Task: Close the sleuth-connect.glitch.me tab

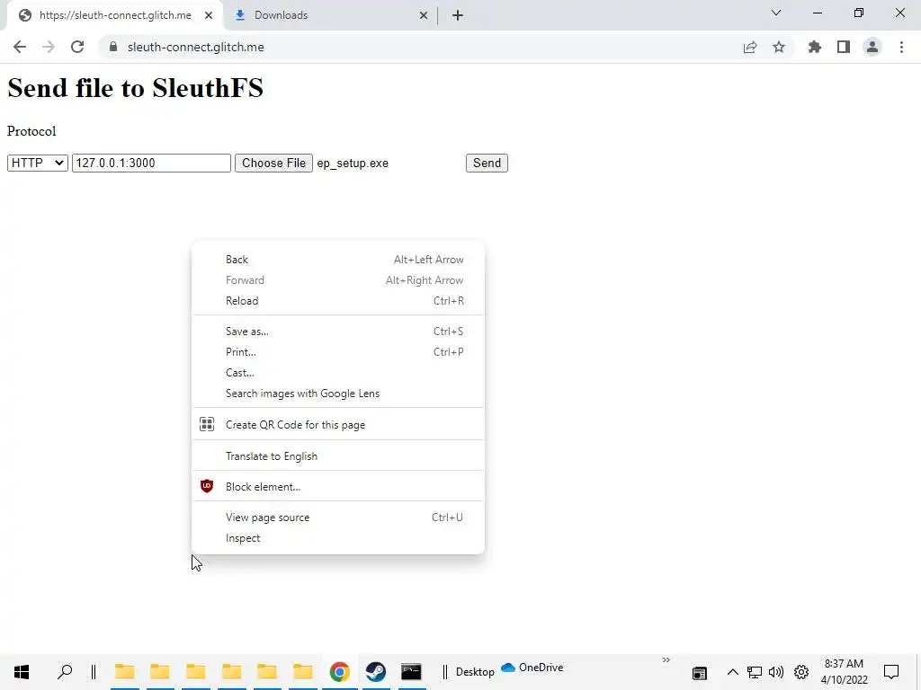Action: (x=209, y=15)
